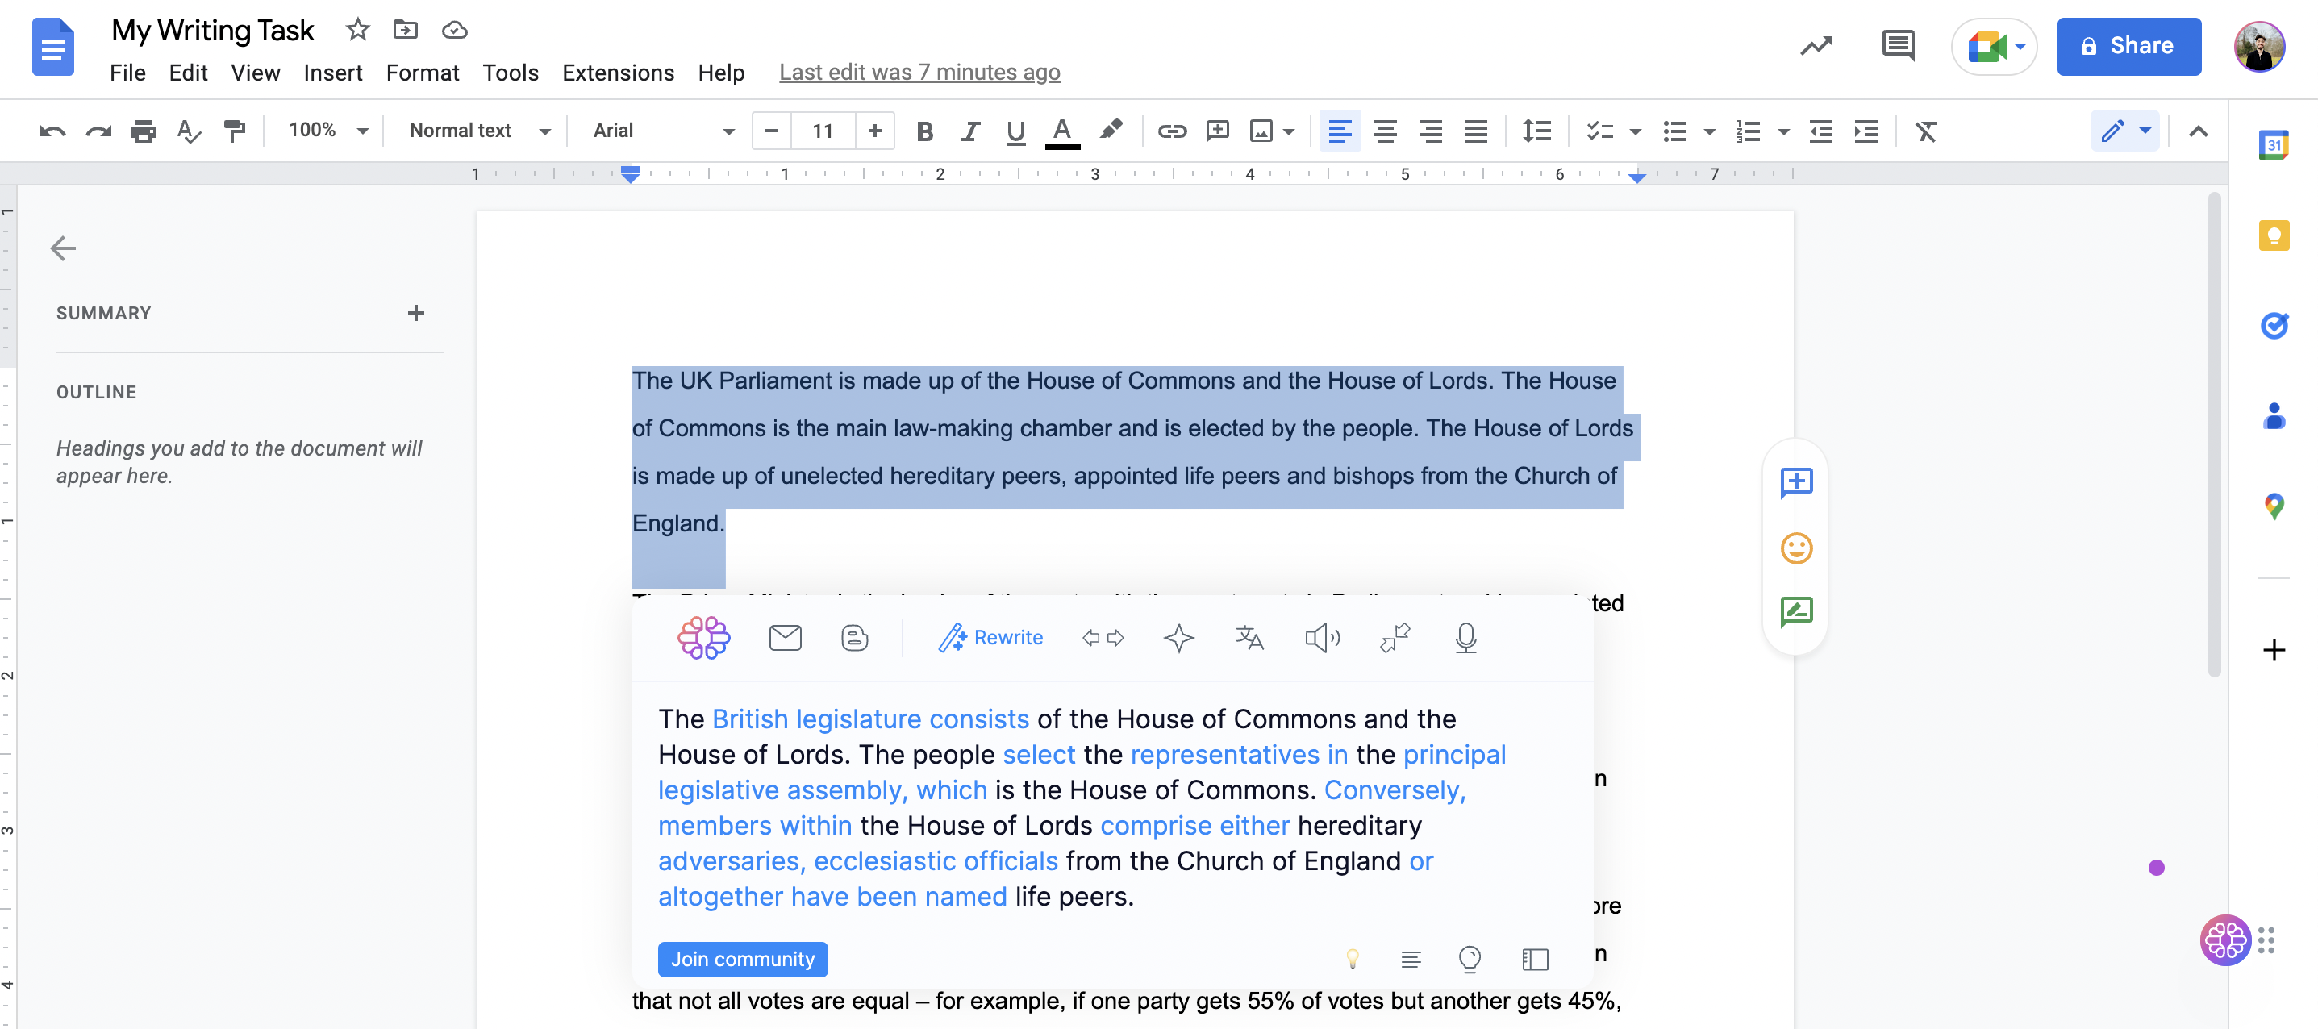Viewport: 2318px width, 1029px height.
Task: Open the Format menu
Action: 422,73
